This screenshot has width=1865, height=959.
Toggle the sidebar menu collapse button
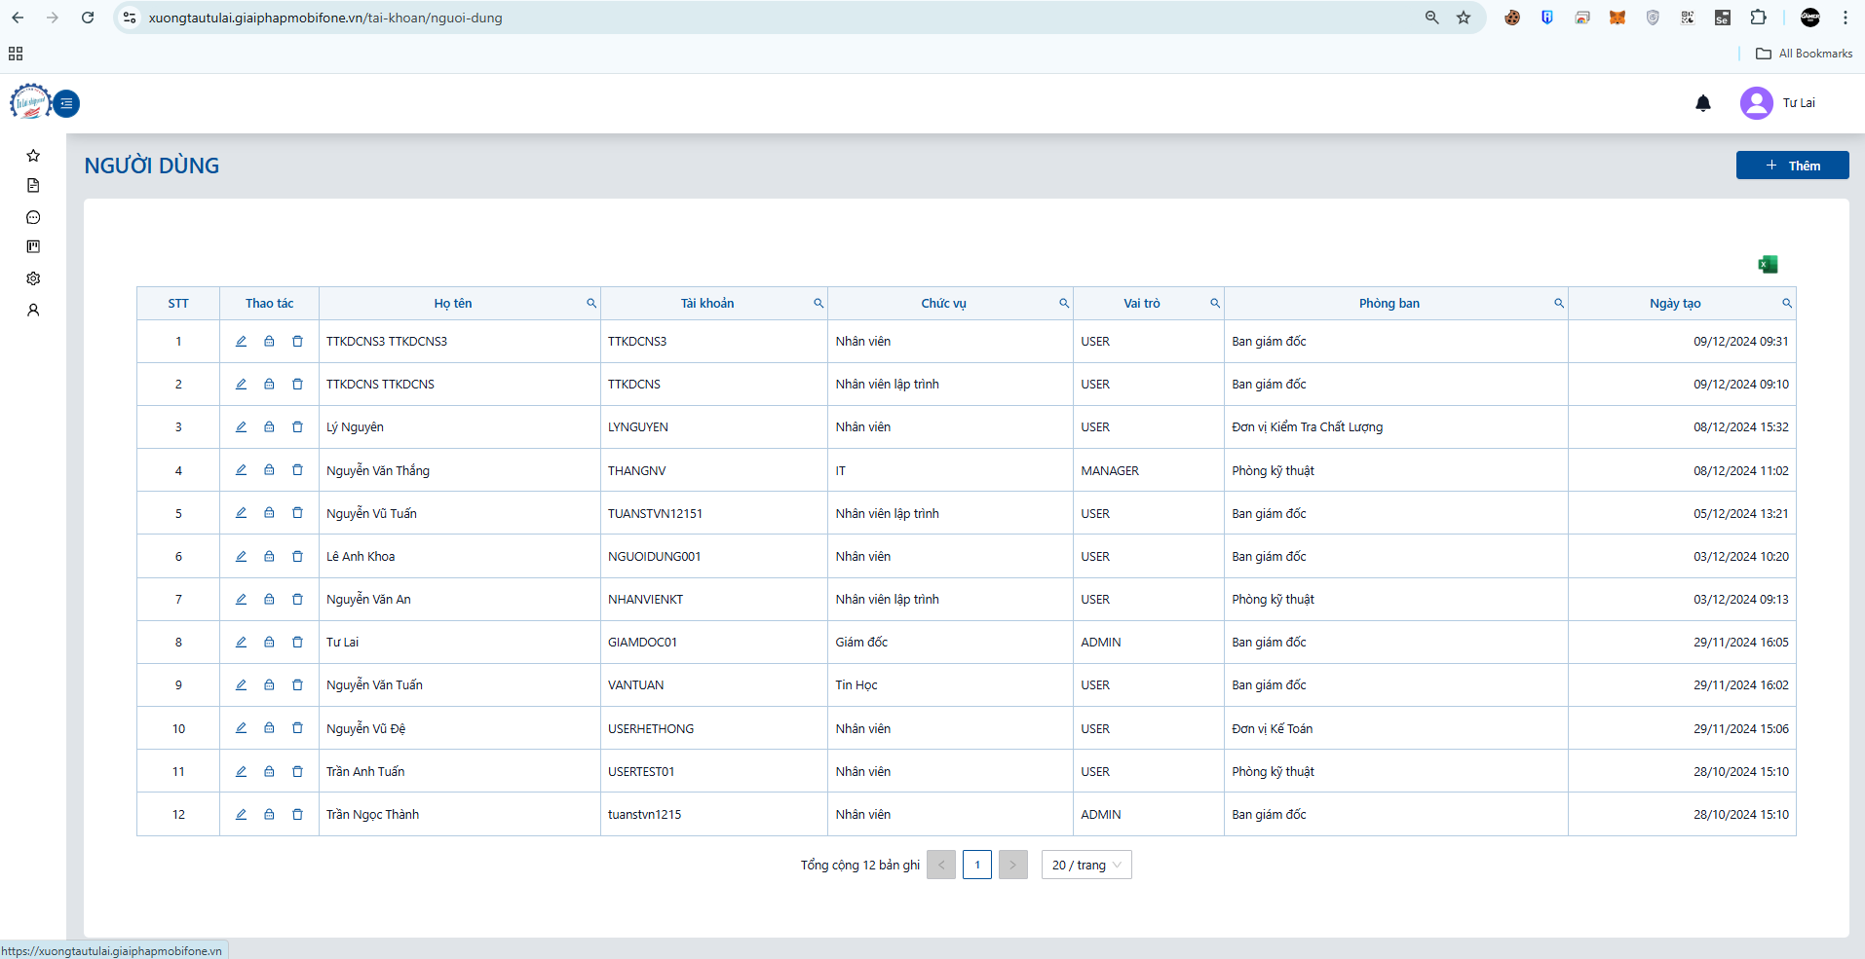[x=66, y=103]
